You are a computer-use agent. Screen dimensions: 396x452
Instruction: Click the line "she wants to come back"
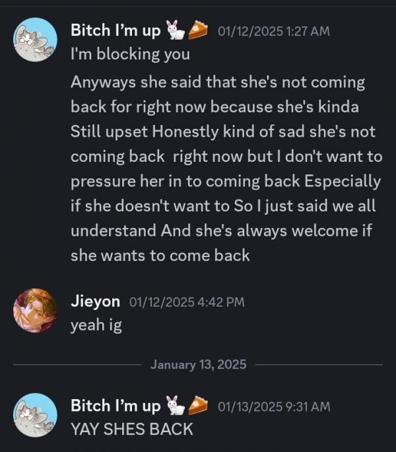coord(160,255)
